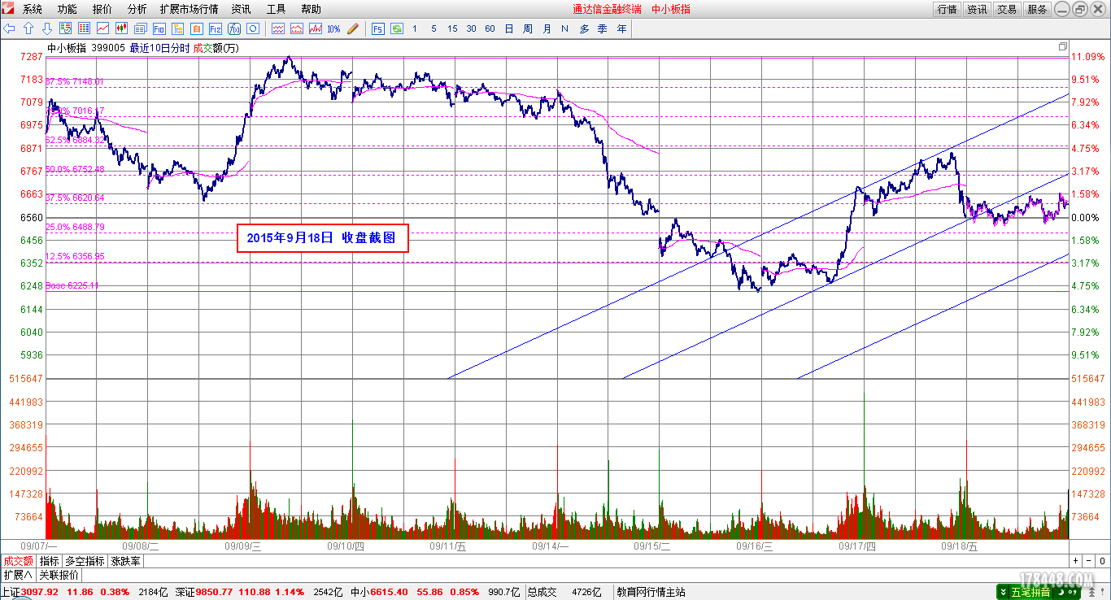Click the green refresh icon
The height and width of the screenshot is (600, 1111).
(x=397, y=28)
